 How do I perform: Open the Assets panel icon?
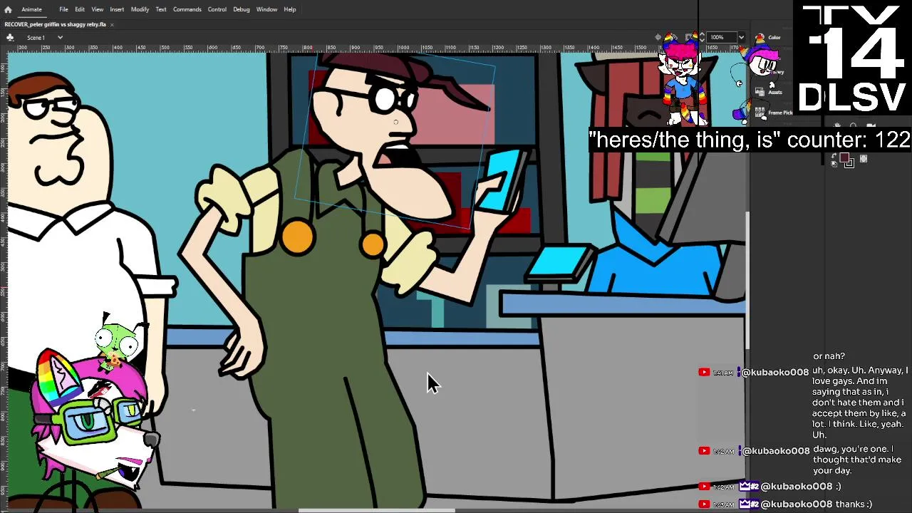click(760, 91)
